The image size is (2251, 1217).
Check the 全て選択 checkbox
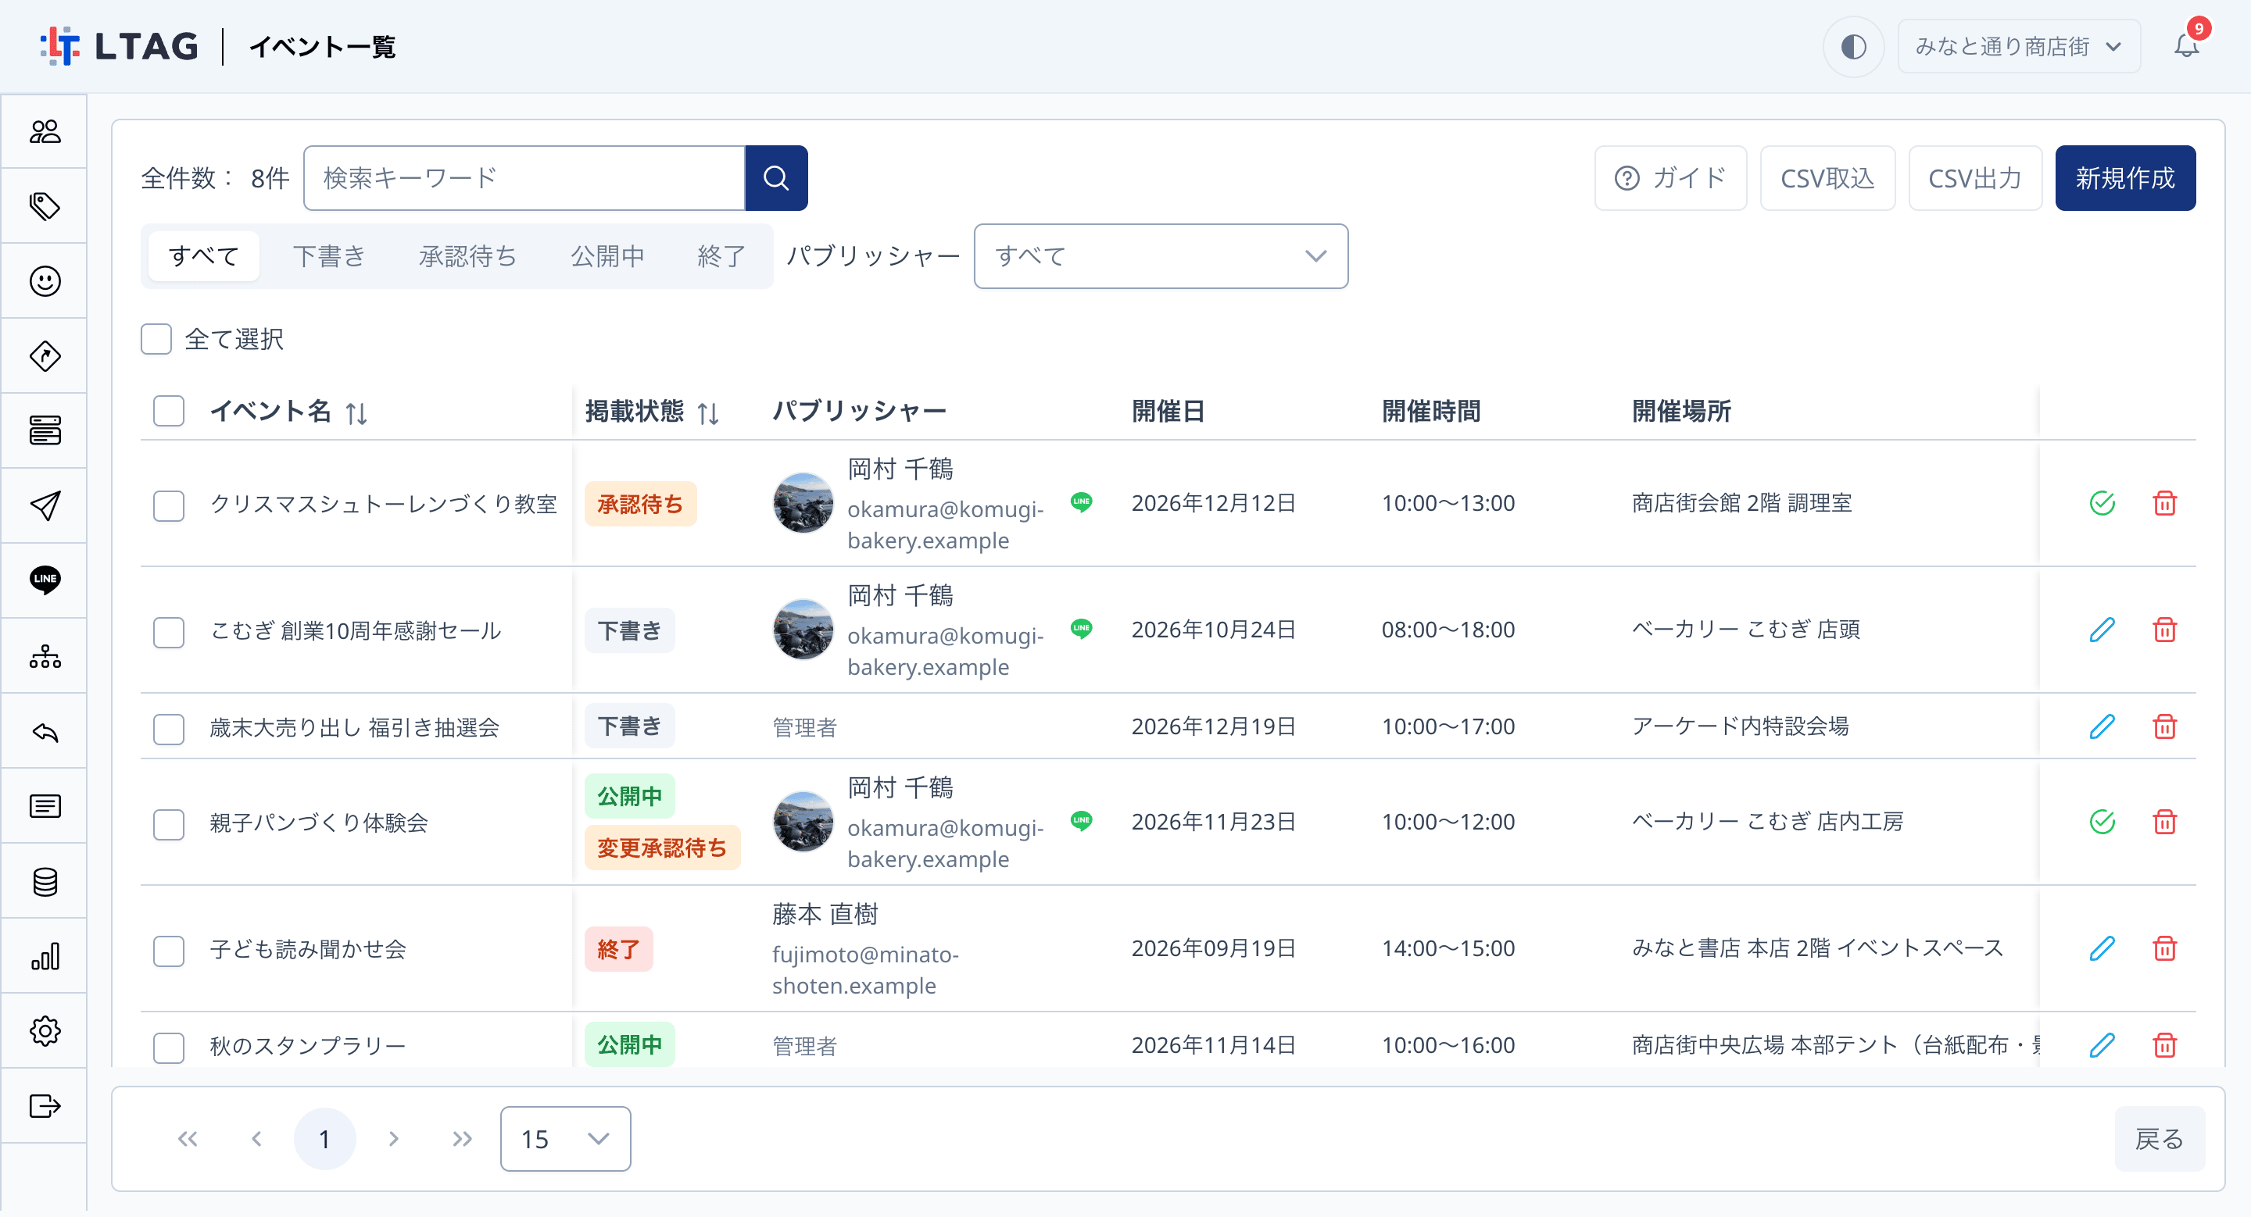pos(156,340)
